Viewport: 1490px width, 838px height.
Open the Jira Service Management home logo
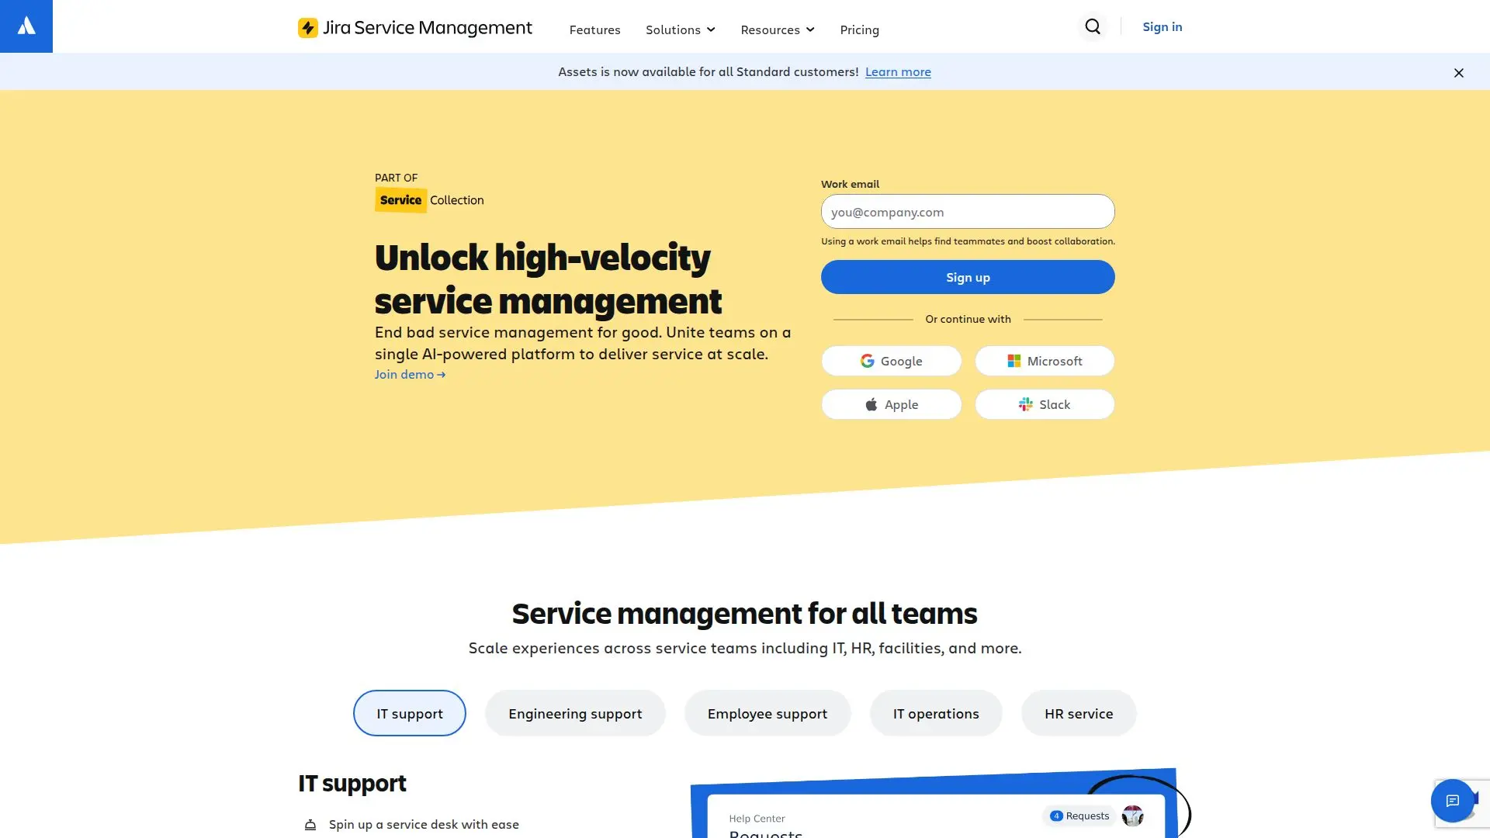(415, 28)
